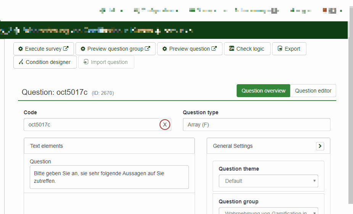Open Preview question group
The height and width of the screenshot is (214, 353).
point(116,49)
